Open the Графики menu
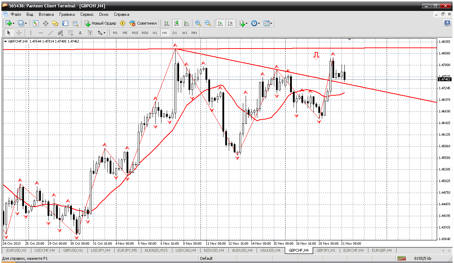Image resolution: width=454 pixels, height=263 pixels. [67, 14]
